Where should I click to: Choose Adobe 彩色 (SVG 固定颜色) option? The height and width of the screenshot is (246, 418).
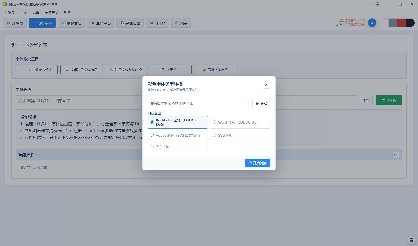[x=178, y=135]
